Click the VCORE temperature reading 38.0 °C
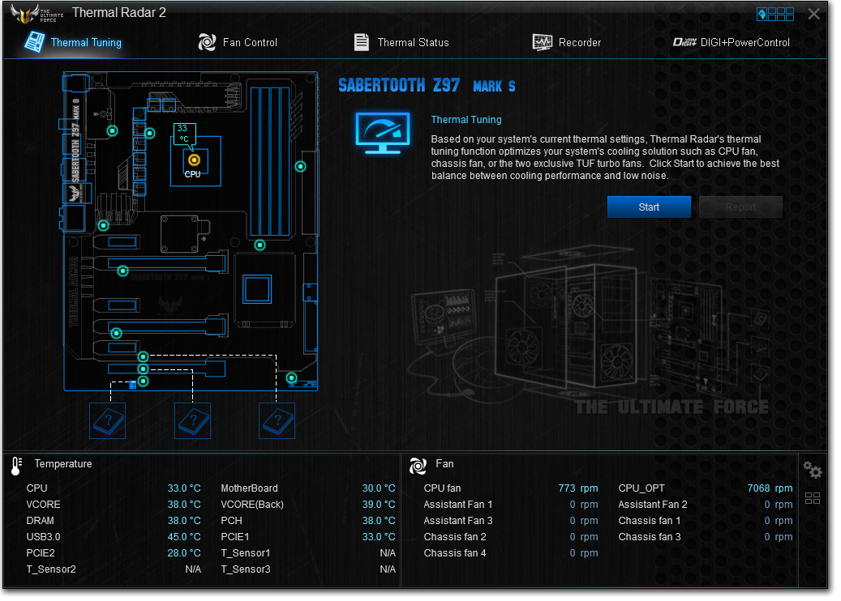The width and height of the screenshot is (841, 601). 184,504
